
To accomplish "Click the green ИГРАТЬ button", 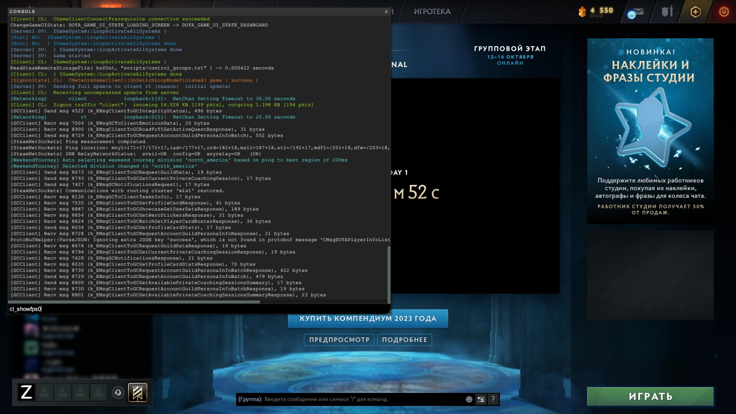I will 650,396.
